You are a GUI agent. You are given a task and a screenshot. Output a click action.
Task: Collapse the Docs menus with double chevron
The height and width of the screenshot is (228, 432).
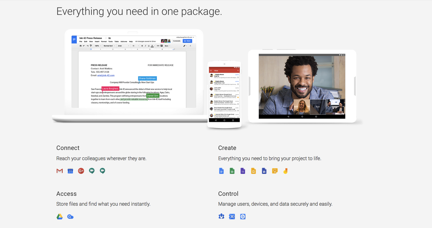[190, 46]
